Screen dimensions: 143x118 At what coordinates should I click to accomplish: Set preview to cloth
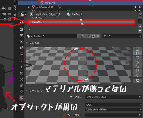(x=137, y=71)
